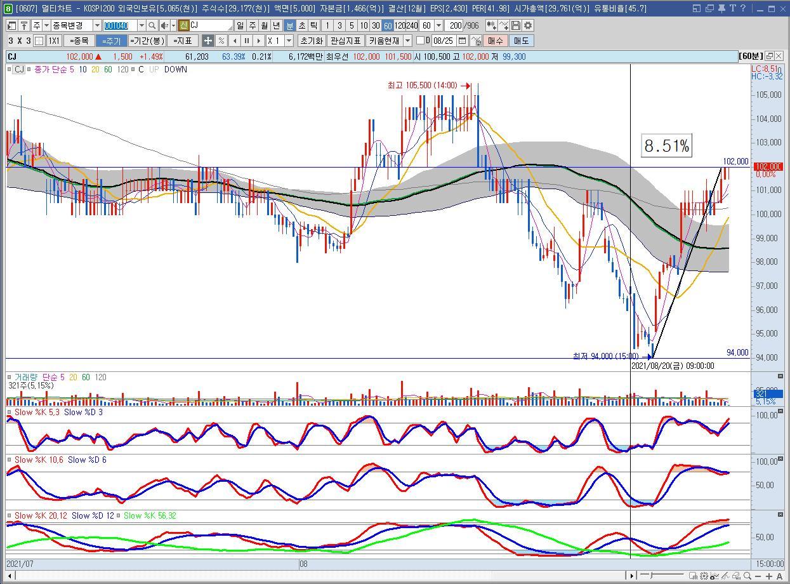Click the draw-line tool icon at bottom
The image size is (790, 584).
(725, 576)
